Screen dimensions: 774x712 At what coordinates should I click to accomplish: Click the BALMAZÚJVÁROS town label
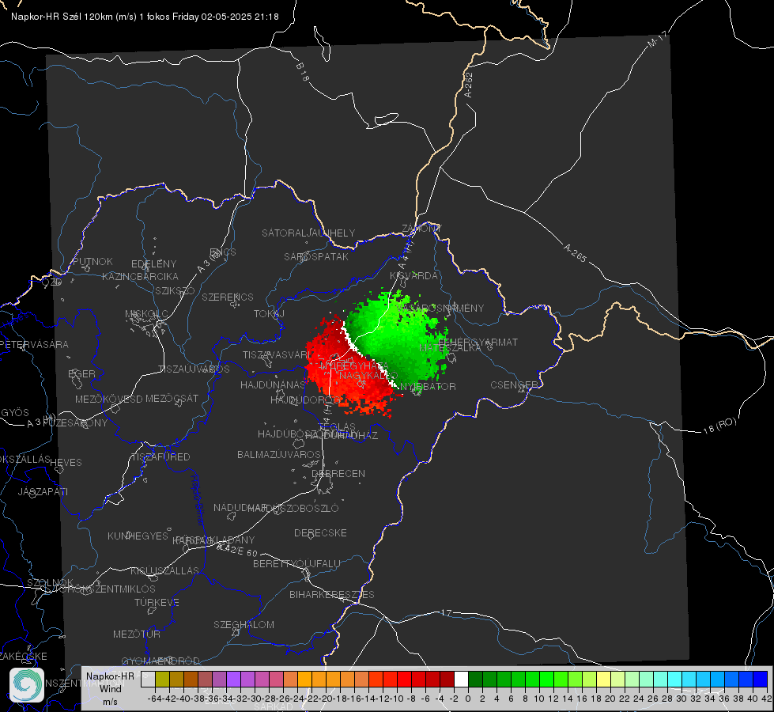point(279,454)
